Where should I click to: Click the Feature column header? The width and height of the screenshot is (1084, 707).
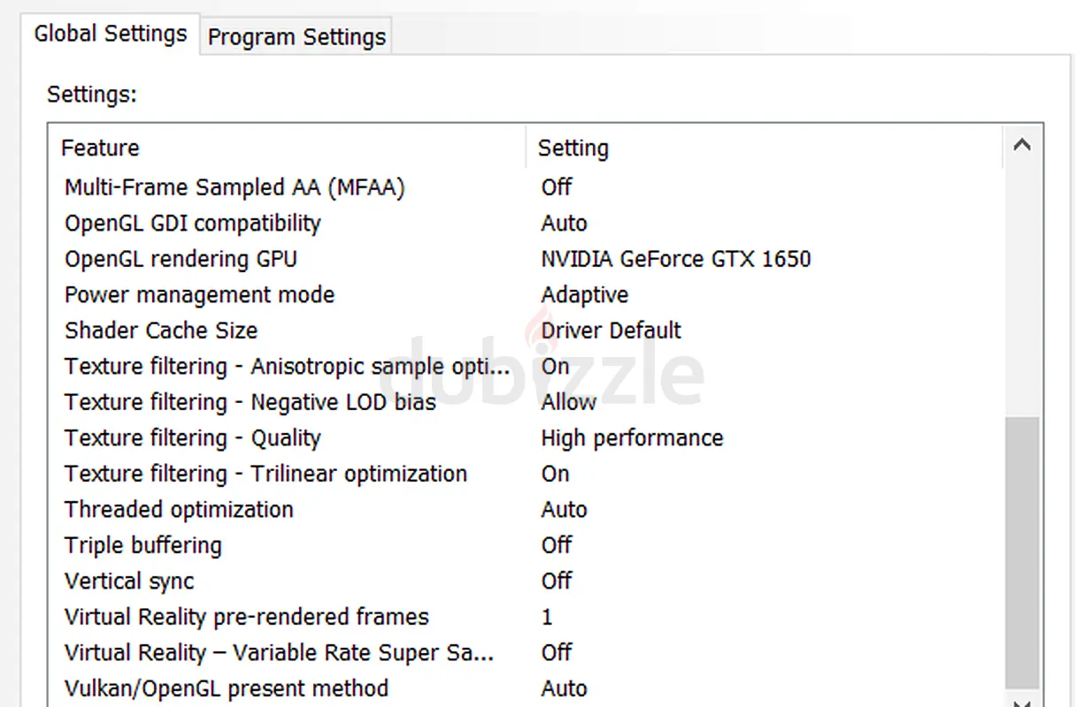click(x=100, y=148)
